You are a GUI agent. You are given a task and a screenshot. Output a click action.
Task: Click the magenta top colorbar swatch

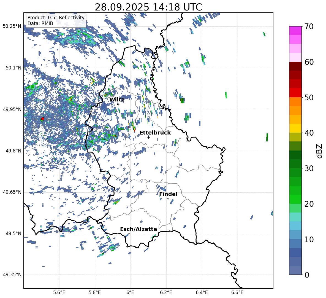pos(295,31)
